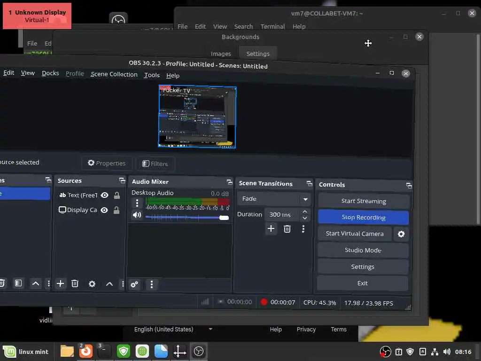Screen dimensions: 481x361
Task: Decrease transition duration with down arrow
Action: pyautogui.click(x=304, y=218)
